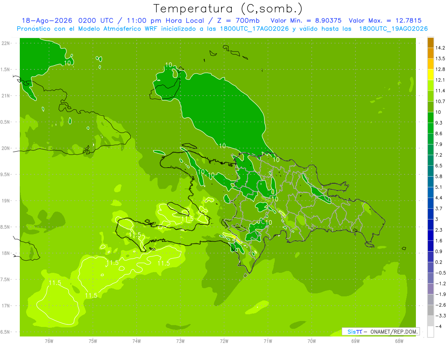
Task: Click the title "Temperatura (C,somb.)"
Action: [x=228, y=9]
